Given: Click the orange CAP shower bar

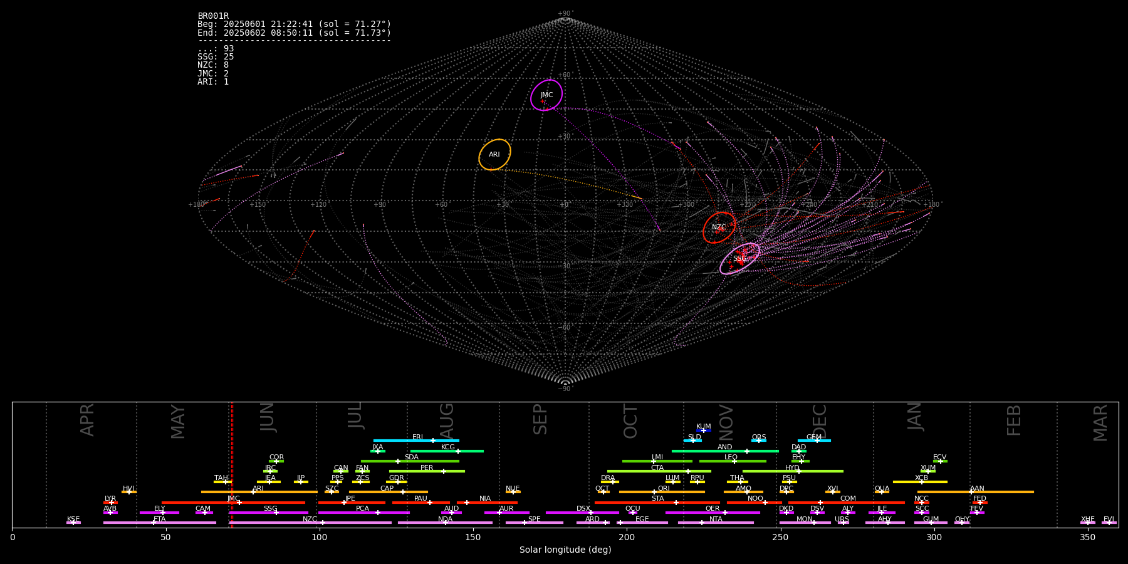Looking at the screenshot, I should [x=389, y=492].
